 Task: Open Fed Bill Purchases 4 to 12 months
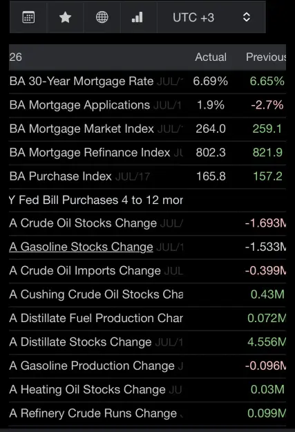point(147,200)
